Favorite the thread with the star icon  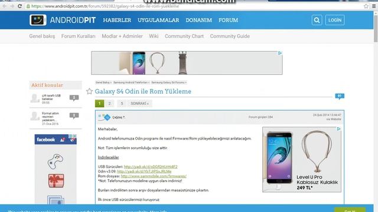(x=89, y=91)
